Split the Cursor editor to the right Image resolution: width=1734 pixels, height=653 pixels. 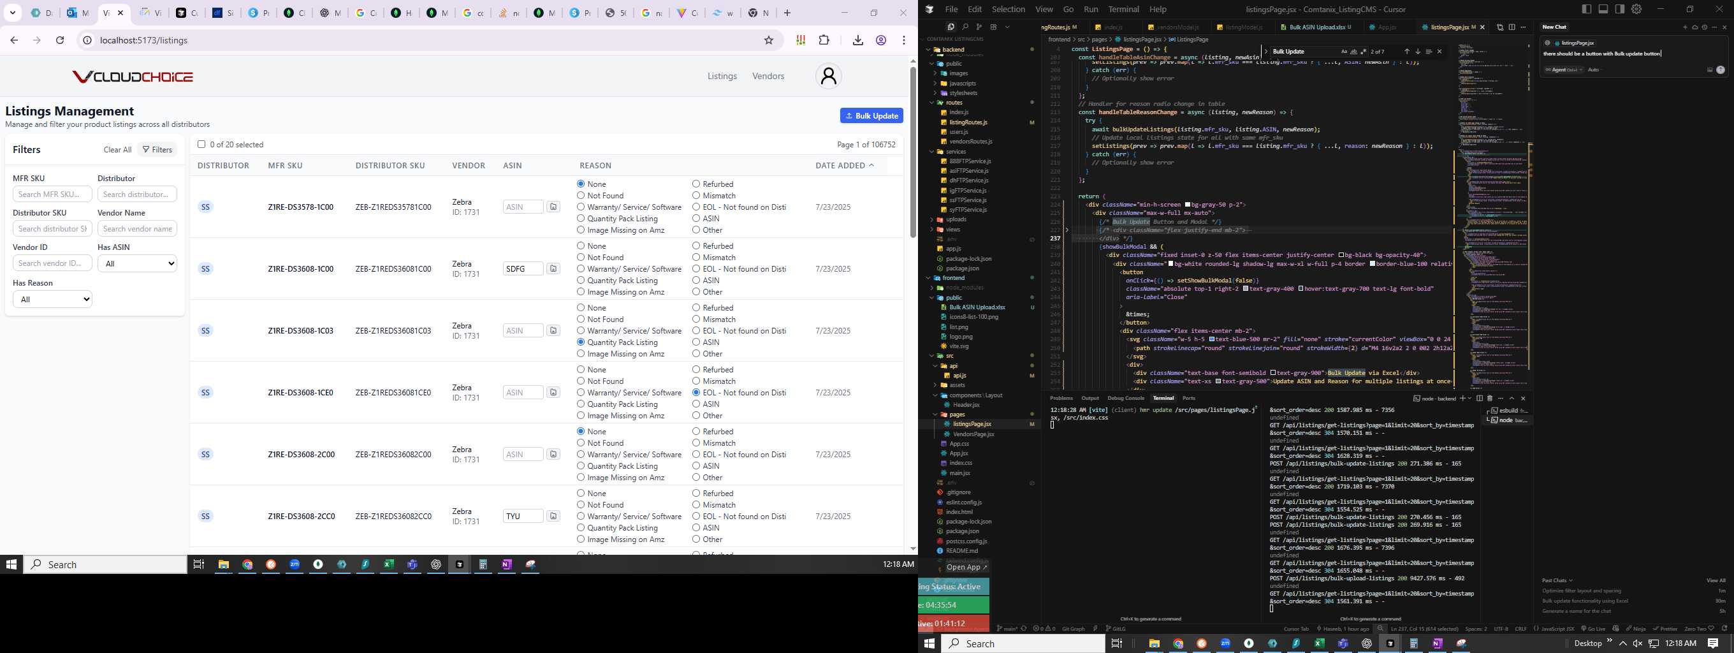(x=1512, y=27)
